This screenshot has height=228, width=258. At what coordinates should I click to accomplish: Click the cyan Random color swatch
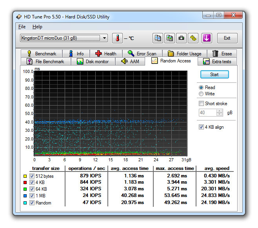coord(25,203)
